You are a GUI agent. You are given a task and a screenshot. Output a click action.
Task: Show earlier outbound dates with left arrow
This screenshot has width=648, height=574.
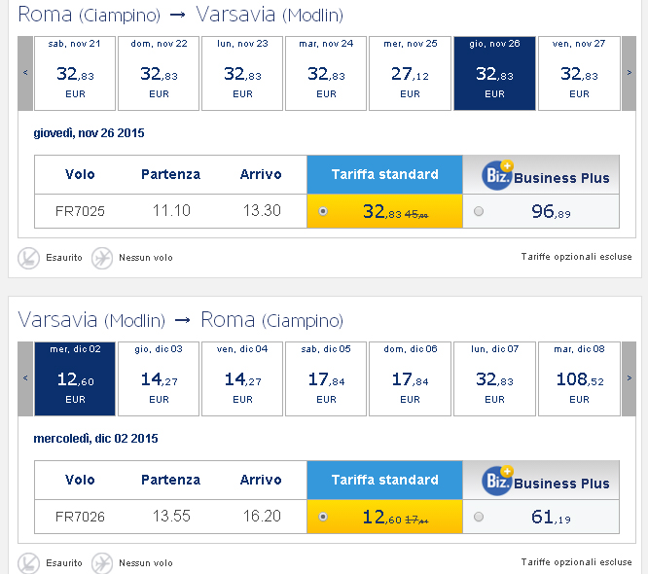tap(25, 73)
